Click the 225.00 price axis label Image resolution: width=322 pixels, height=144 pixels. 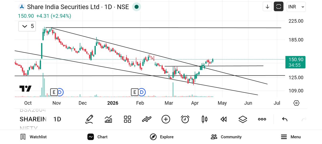click(296, 21)
